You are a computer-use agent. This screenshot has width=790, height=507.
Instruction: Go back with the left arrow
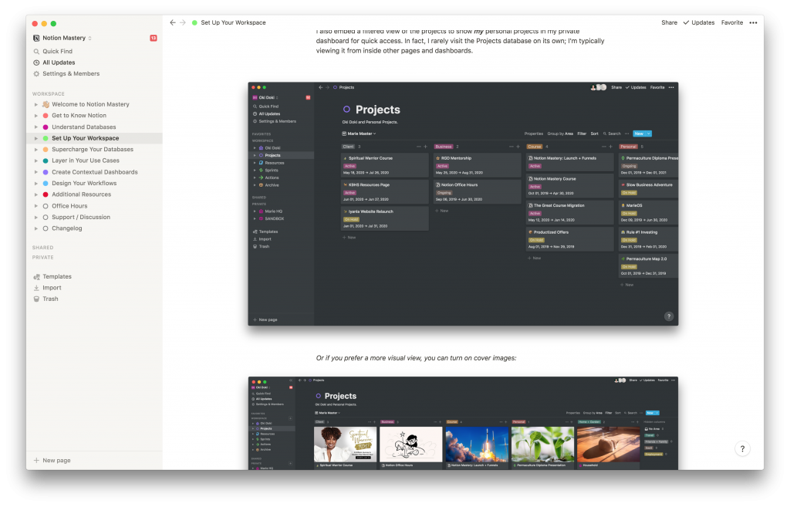pyautogui.click(x=173, y=22)
